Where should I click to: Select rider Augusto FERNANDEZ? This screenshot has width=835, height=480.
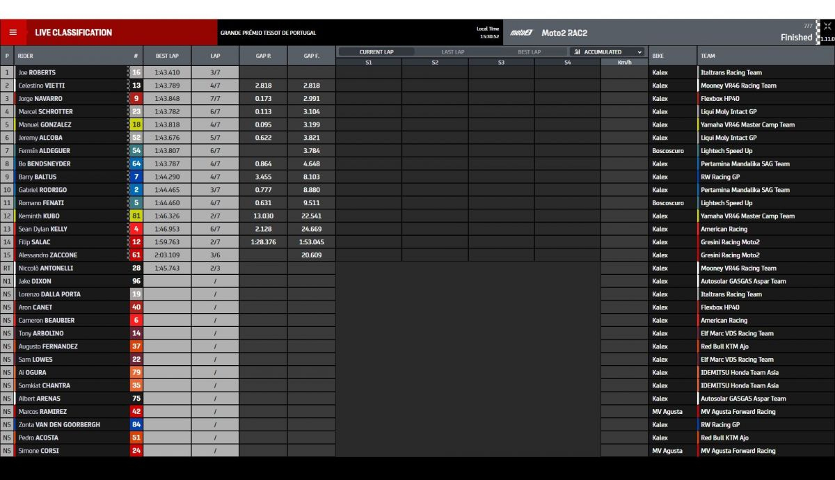[48, 346]
